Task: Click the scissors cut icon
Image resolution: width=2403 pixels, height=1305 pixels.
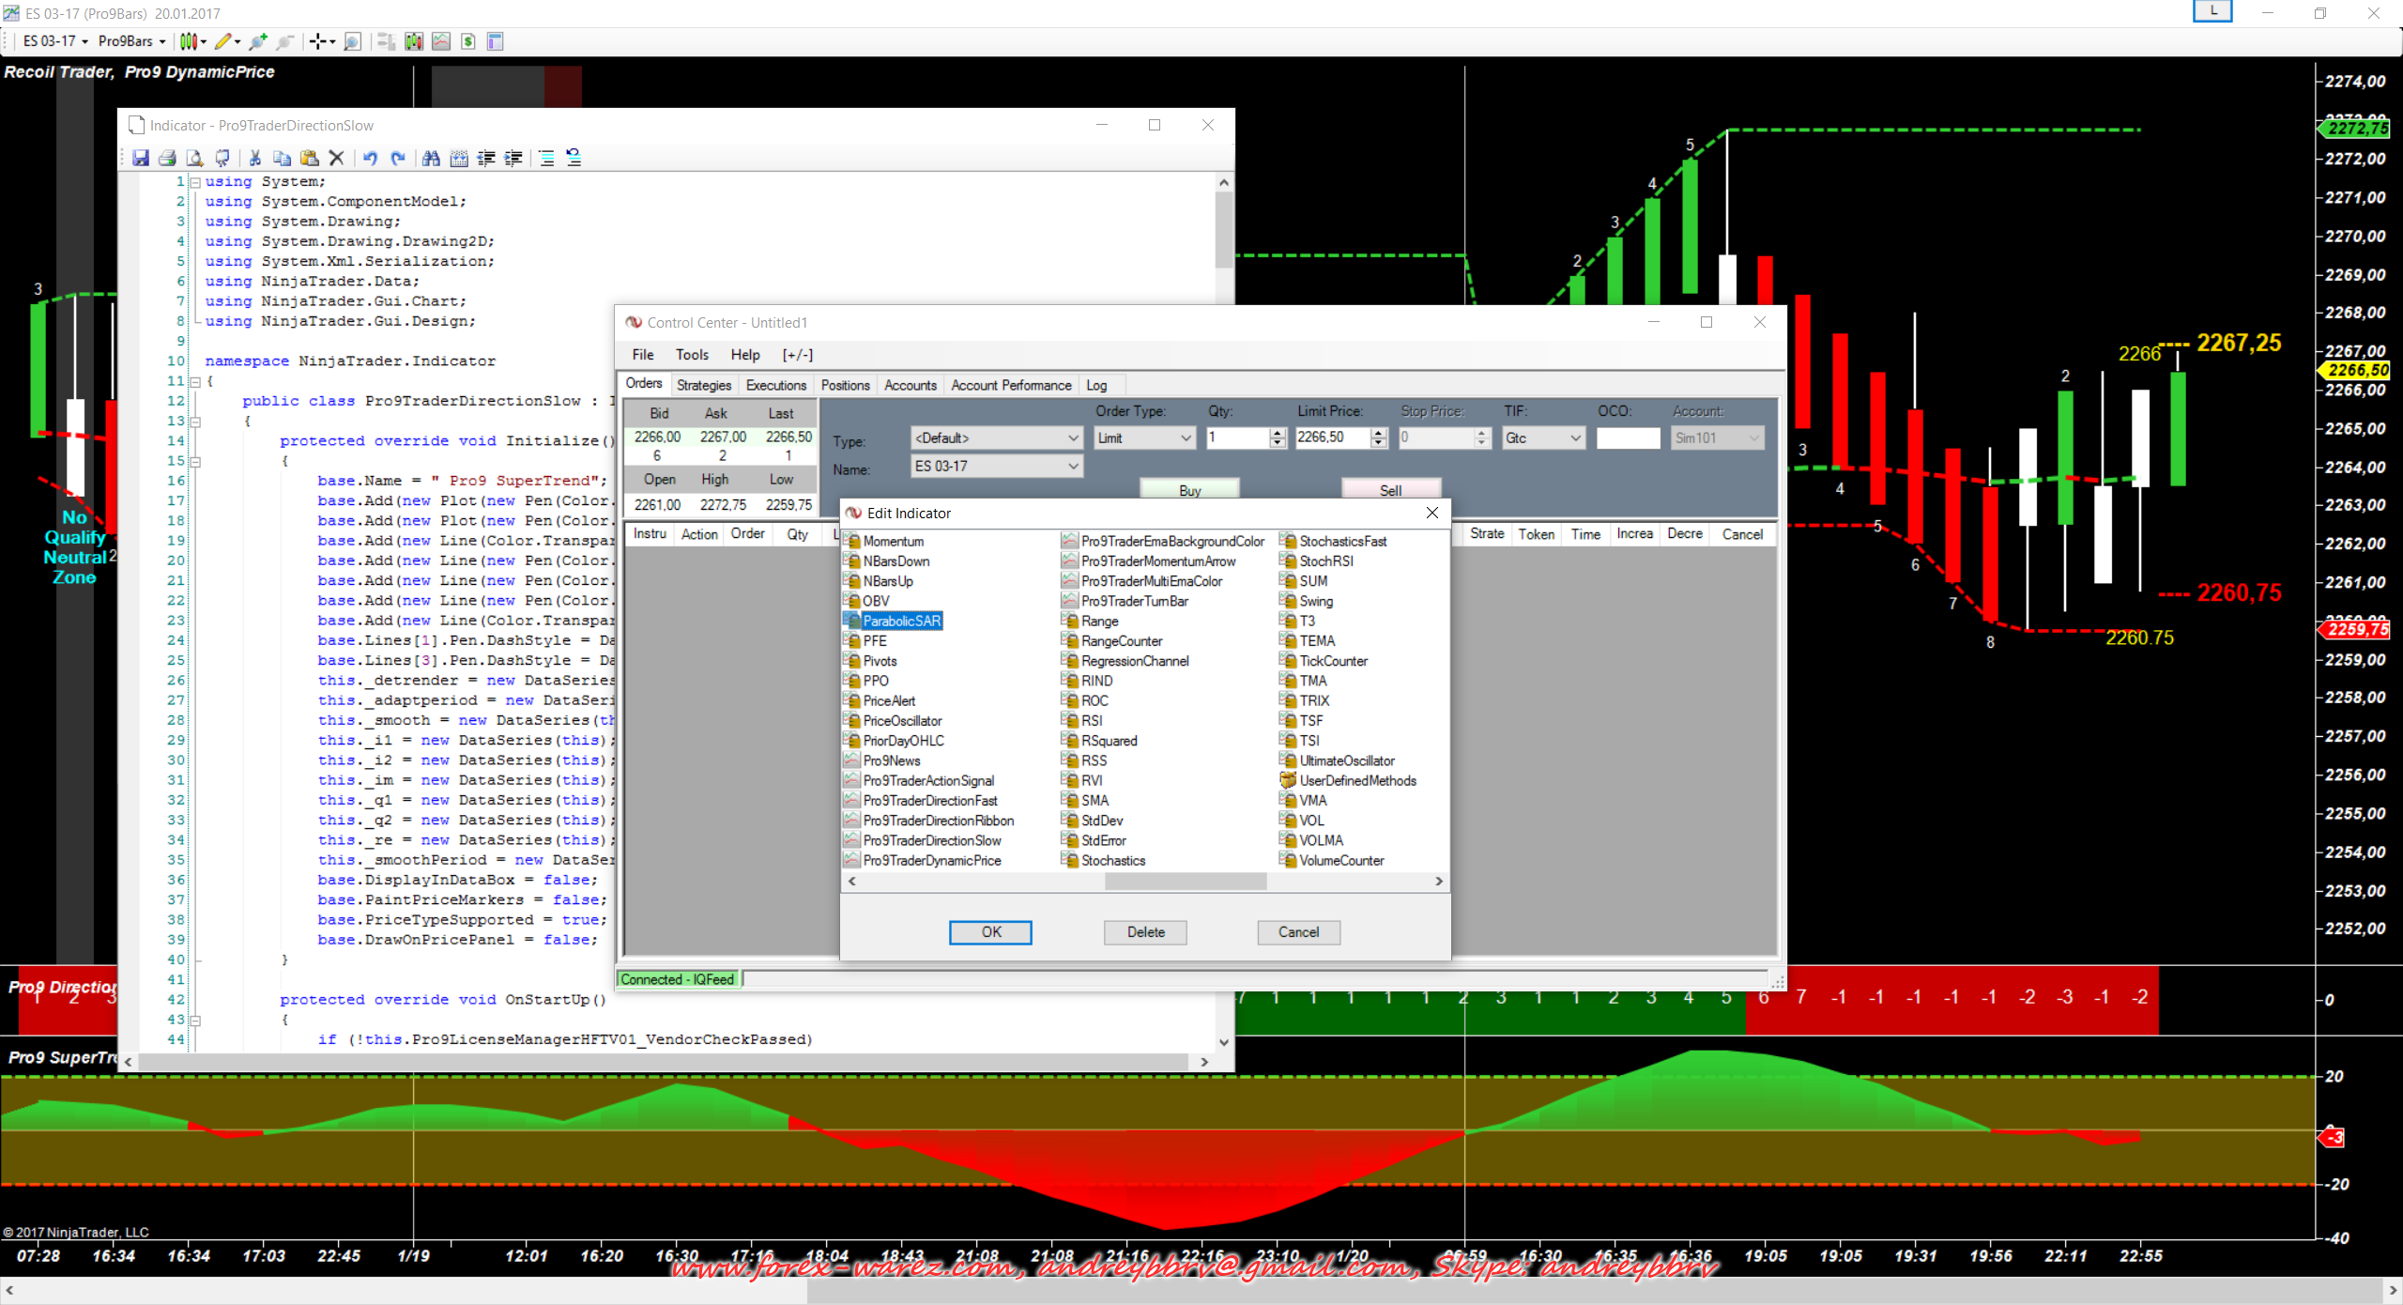Action: tap(254, 158)
